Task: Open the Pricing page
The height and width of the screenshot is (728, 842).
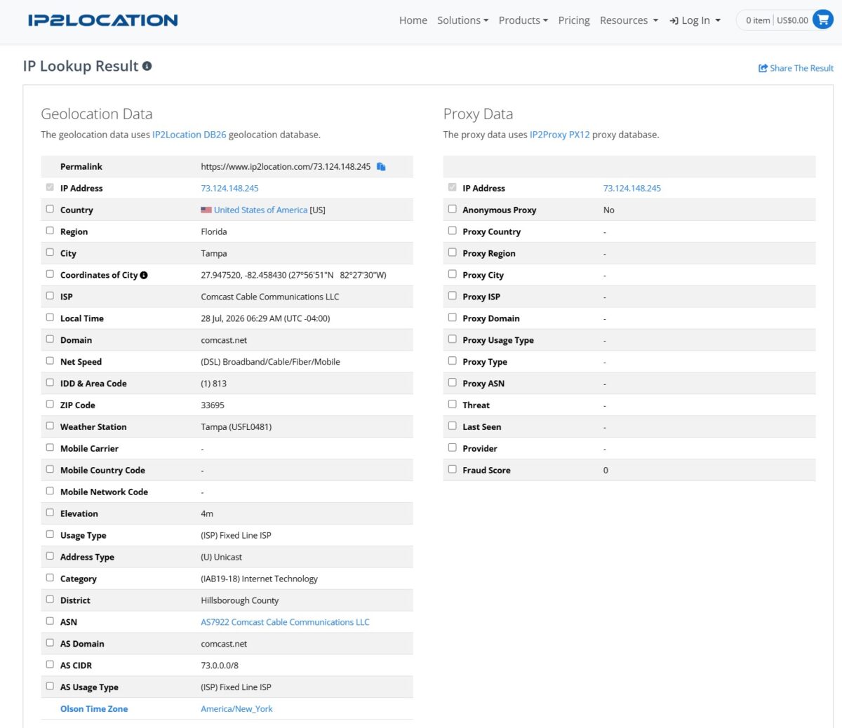Action: pos(574,20)
